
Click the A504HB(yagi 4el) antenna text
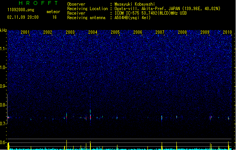click(x=132, y=18)
